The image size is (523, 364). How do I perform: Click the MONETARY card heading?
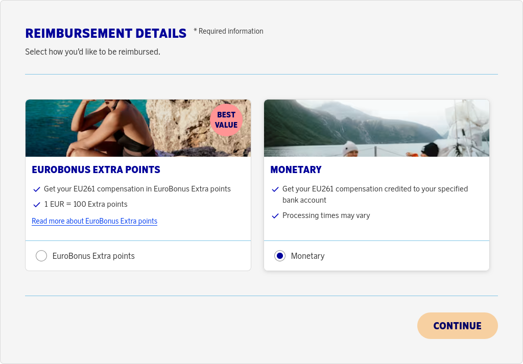click(296, 169)
